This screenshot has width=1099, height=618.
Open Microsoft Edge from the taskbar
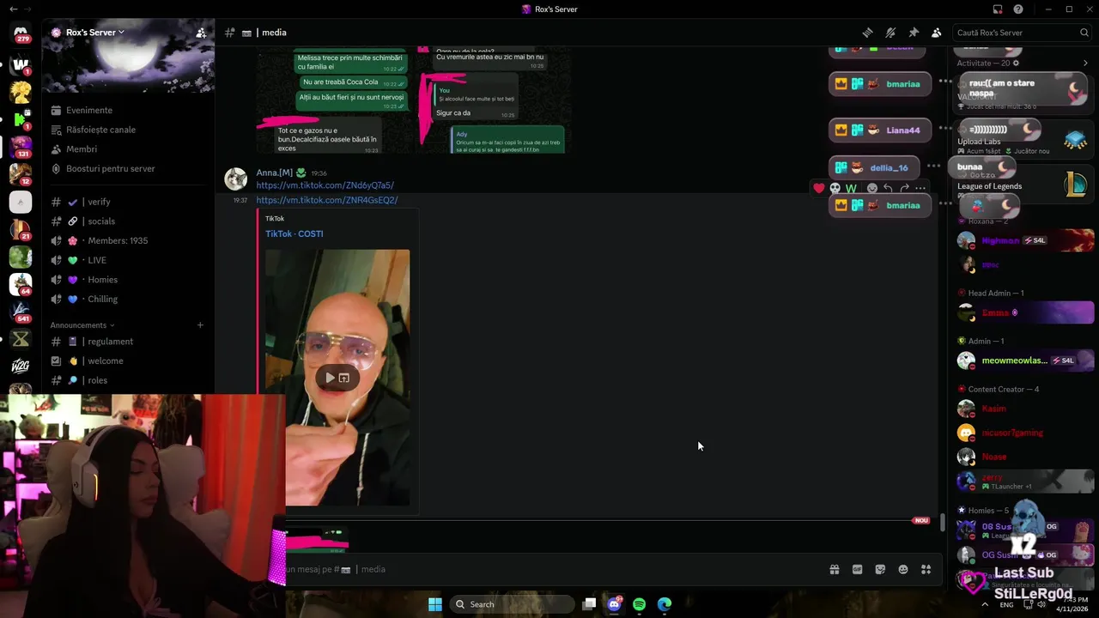(665, 604)
